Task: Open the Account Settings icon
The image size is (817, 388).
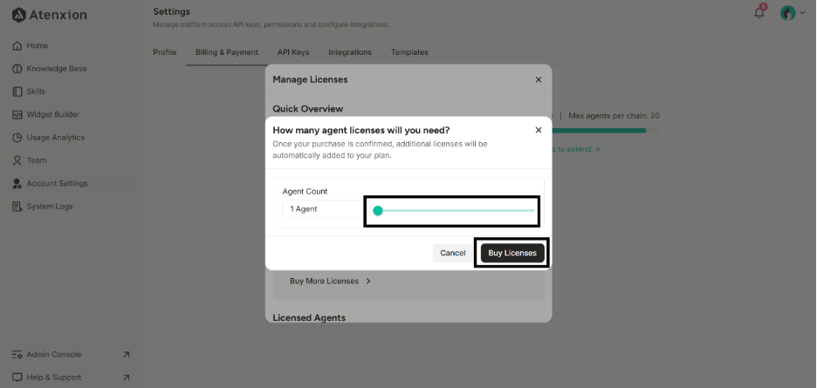Action: tap(17, 183)
